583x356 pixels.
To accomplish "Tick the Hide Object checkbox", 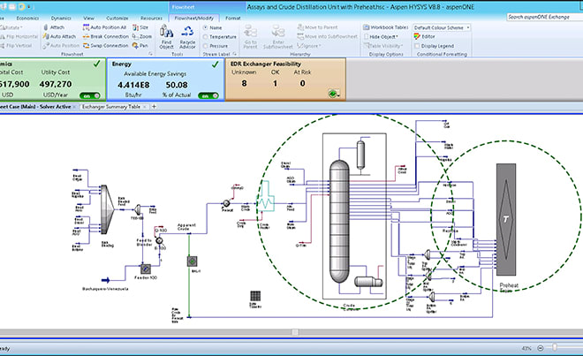I will coord(367,36).
